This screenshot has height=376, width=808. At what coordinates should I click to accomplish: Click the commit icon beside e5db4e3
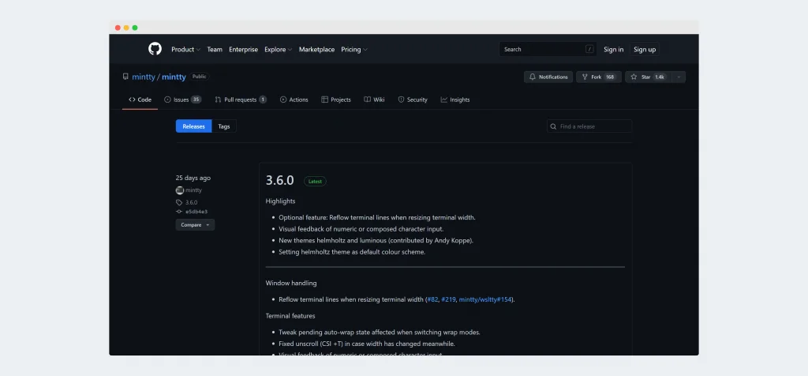179,212
